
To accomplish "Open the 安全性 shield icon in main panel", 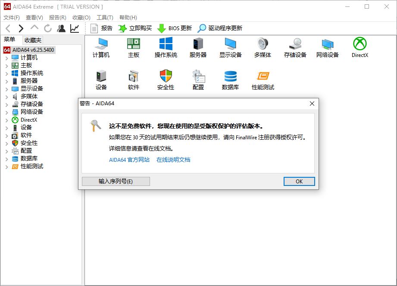I will point(166,80).
